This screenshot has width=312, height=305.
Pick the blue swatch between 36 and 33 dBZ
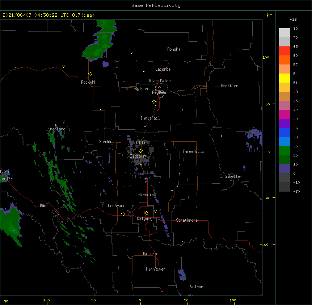(x=284, y=132)
